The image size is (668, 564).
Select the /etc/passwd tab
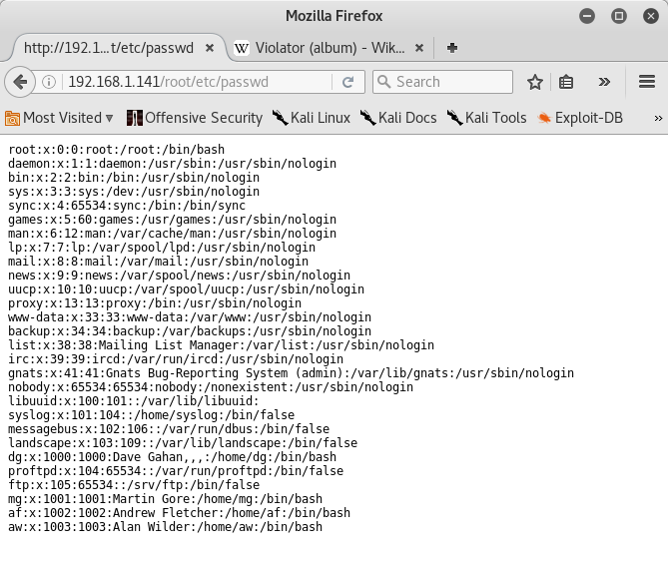point(109,47)
